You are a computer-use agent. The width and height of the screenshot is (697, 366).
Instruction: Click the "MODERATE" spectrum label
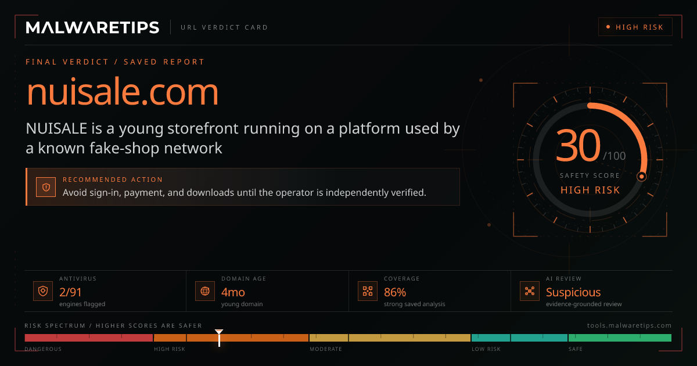pyautogui.click(x=326, y=349)
